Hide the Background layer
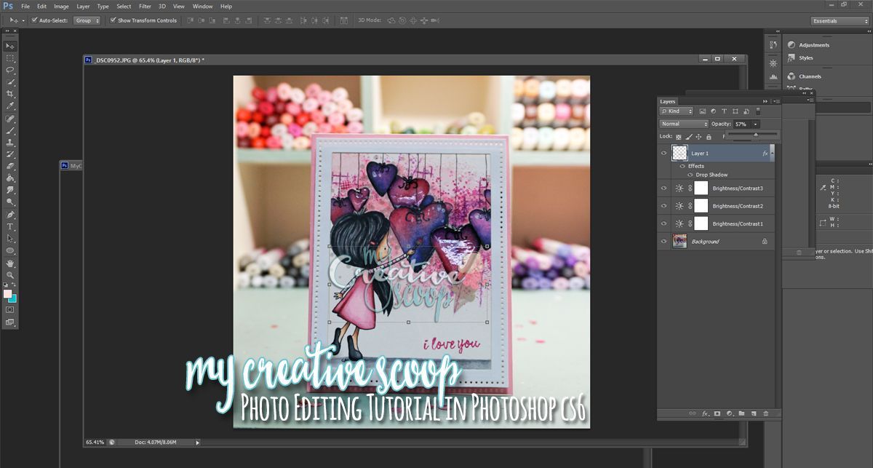This screenshot has width=873, height=468. [x=663, y=241]
